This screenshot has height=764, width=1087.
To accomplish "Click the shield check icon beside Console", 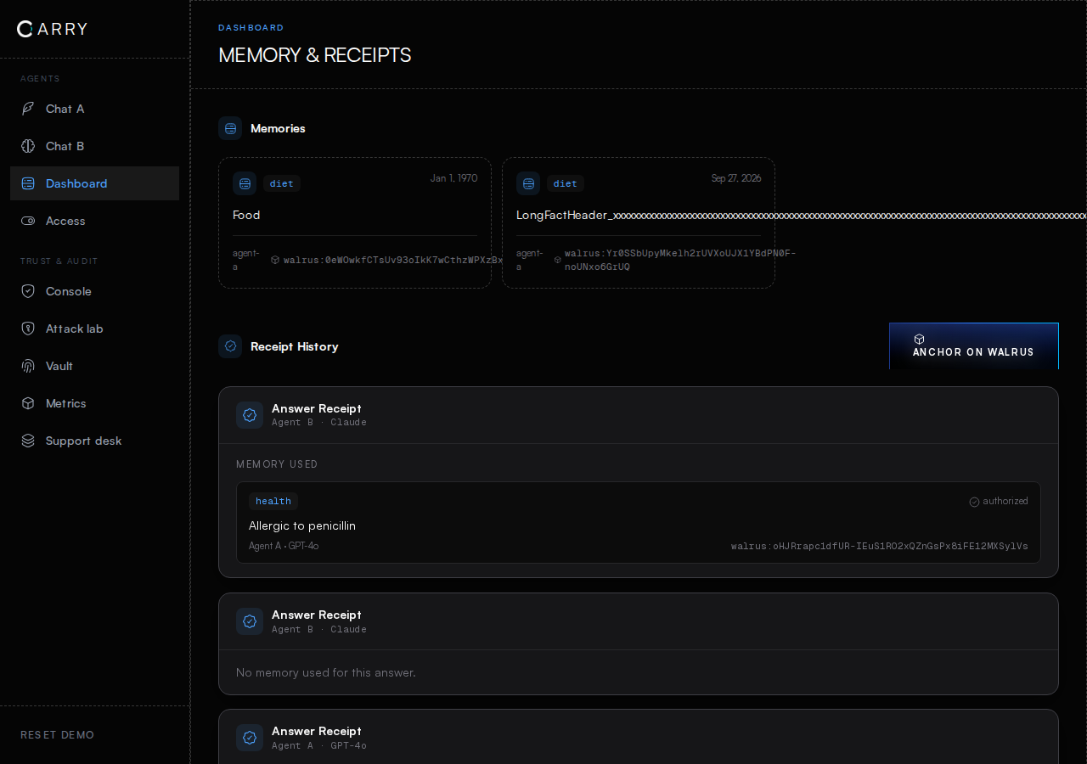I will pyautogui.click(x=28, y=291).
